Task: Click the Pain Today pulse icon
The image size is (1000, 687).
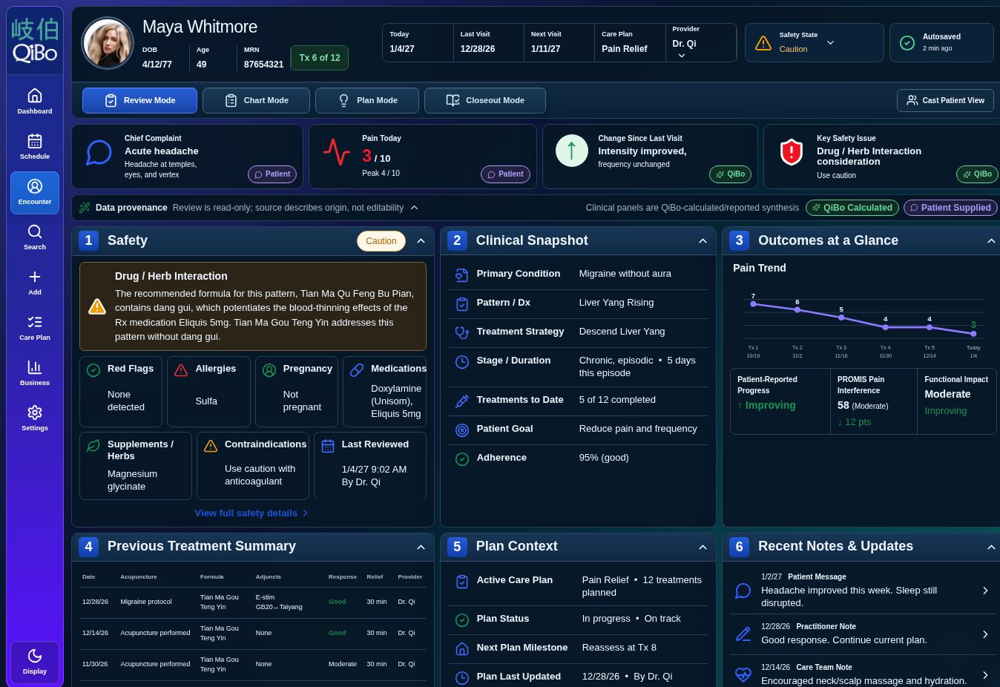Action: (336, 152)
